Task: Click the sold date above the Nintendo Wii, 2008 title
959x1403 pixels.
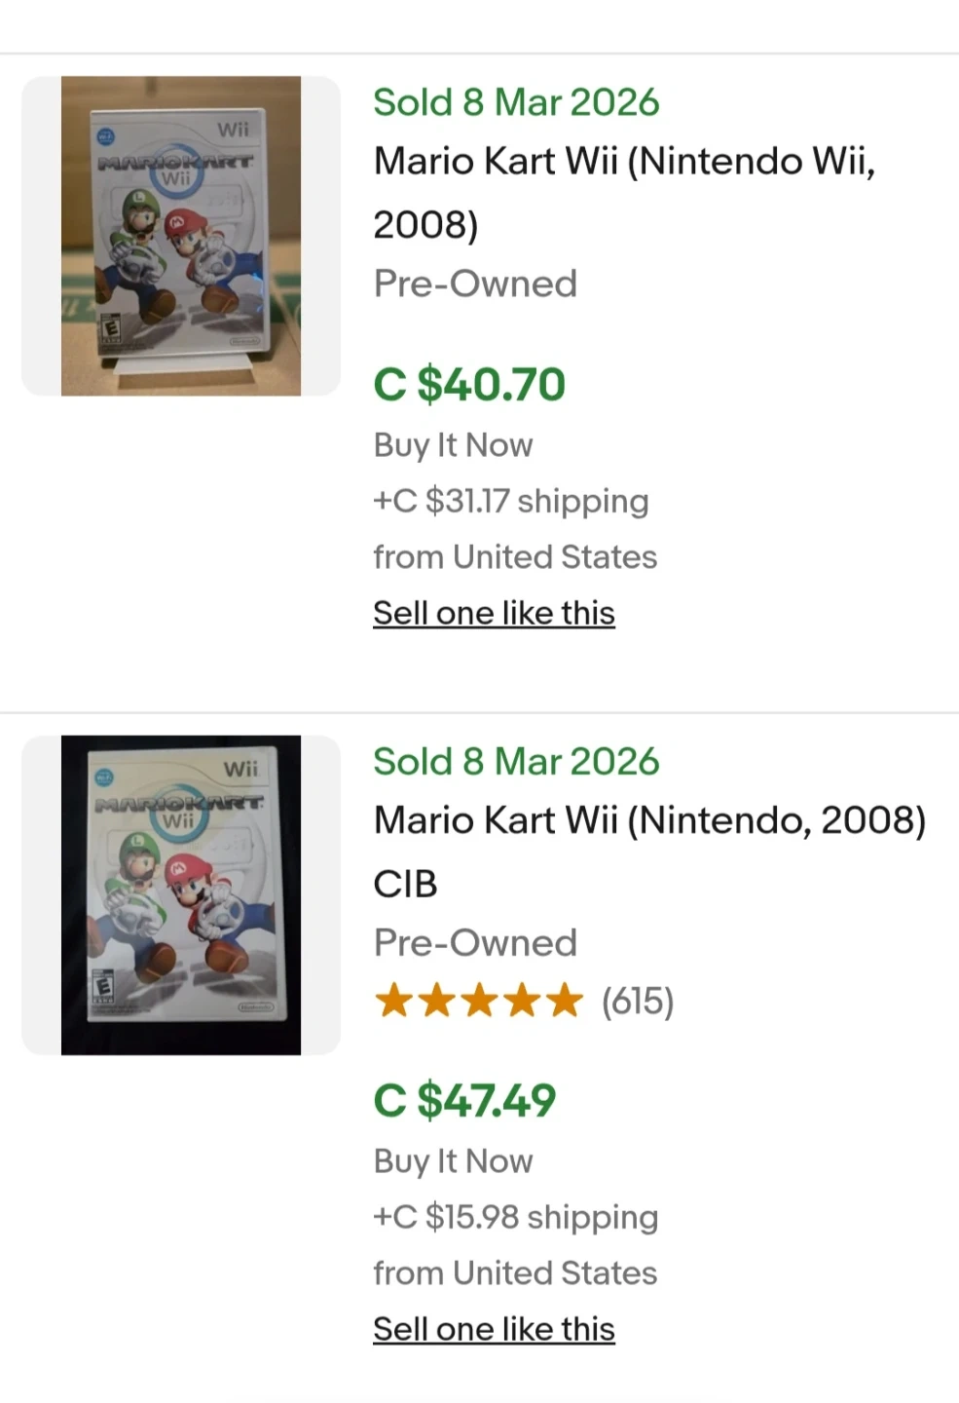Action: 516,102
